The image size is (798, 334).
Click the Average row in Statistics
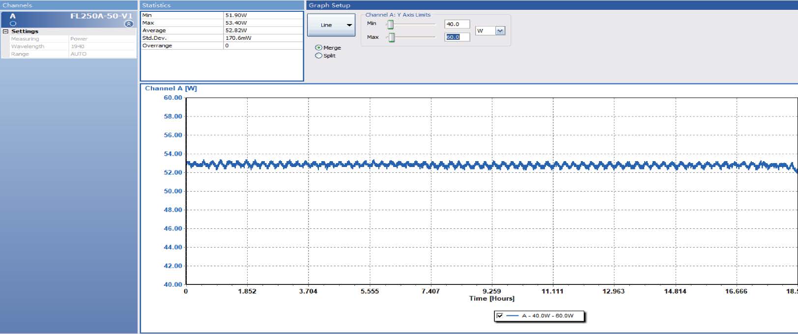[221, 30]
